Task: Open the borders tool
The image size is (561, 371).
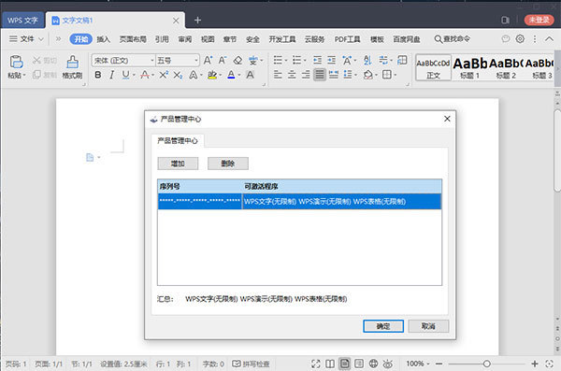Action: coord(387,75)
